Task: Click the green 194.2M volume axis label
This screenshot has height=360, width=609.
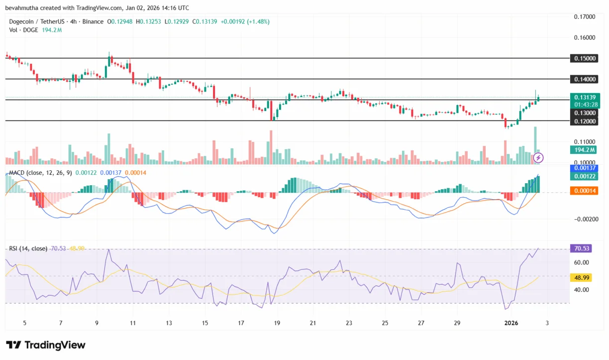Action: [x=583, y=149]
